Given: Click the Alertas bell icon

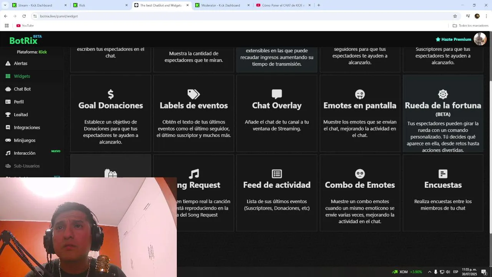Looking at the screenshot, I should click(x=8, y=63).
